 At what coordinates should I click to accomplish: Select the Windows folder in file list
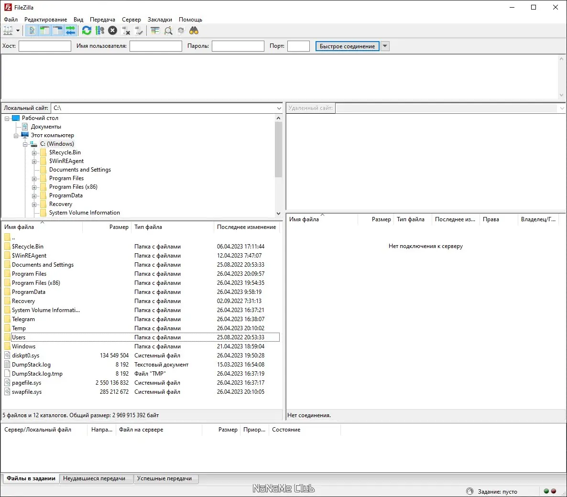(141, 346)
